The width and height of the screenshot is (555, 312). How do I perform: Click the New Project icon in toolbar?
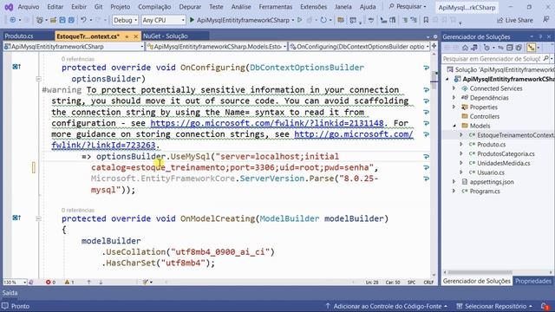tap(40, 20)
